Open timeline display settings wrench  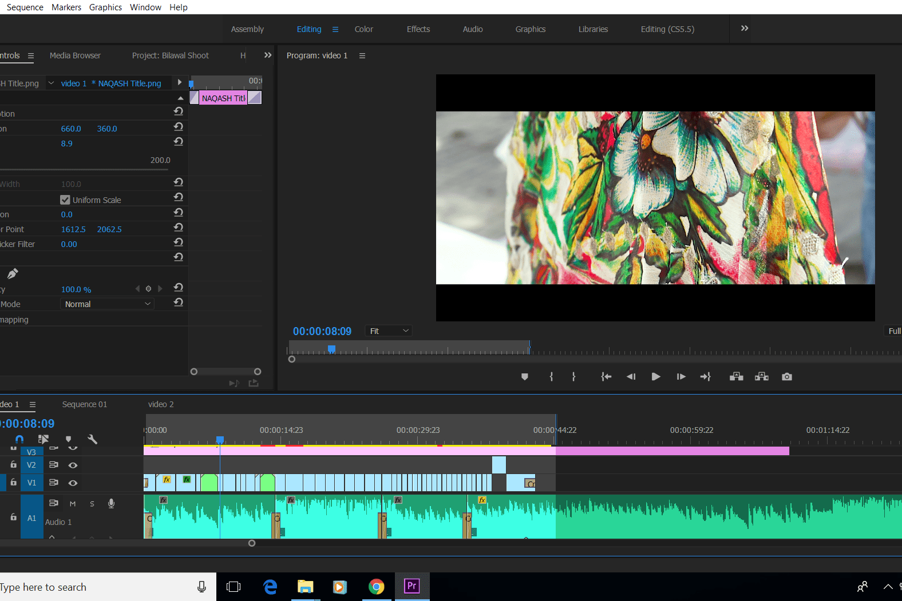(92, 439)
